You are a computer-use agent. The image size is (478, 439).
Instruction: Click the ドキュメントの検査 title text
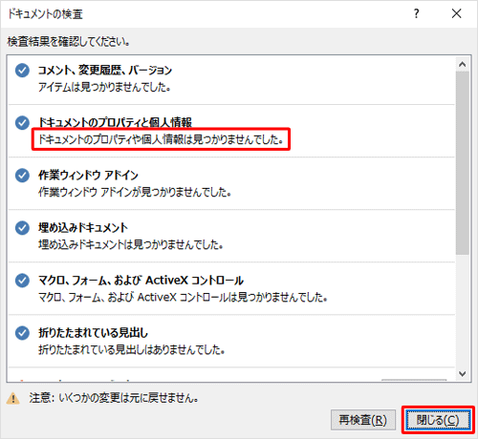[x=45, y=14]
